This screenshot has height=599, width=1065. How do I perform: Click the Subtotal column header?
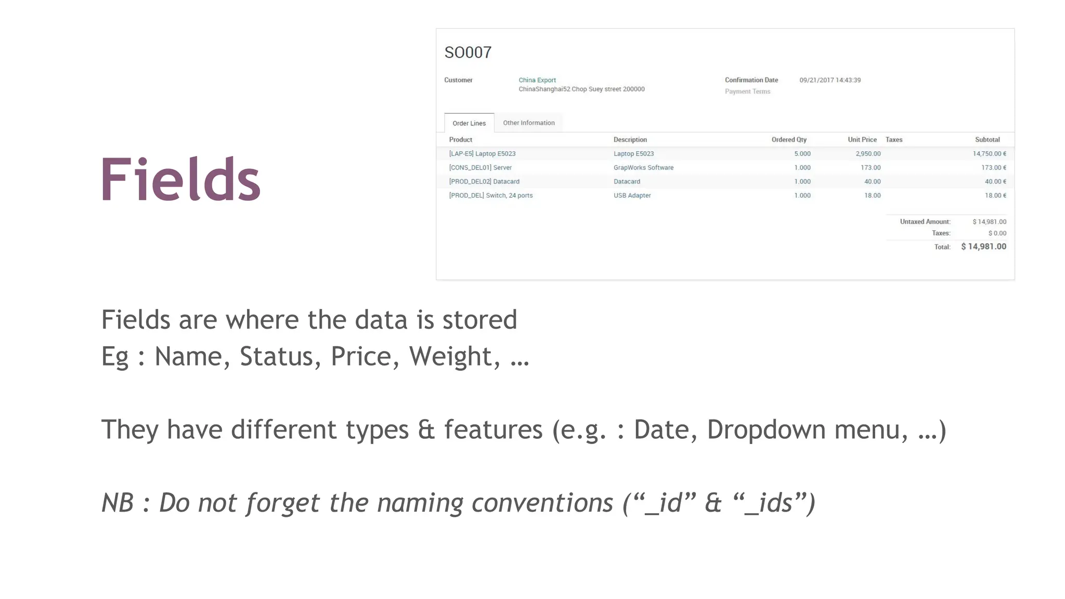click(987, 140)
